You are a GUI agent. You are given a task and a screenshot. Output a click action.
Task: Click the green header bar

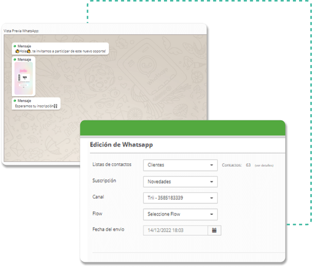point(182,128)
